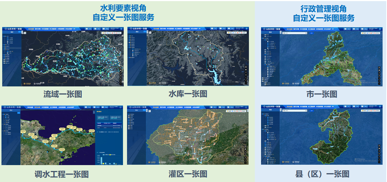
Task: Click the search box in 市一张图 screen
Action: point(295,33)
